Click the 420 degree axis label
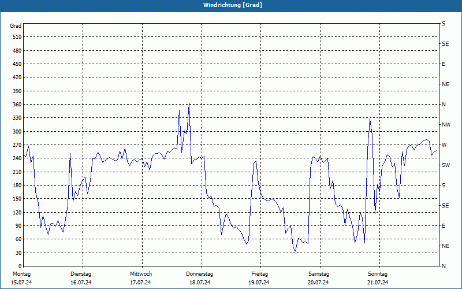This screenshot has height=289, width=462. [17, 77]
